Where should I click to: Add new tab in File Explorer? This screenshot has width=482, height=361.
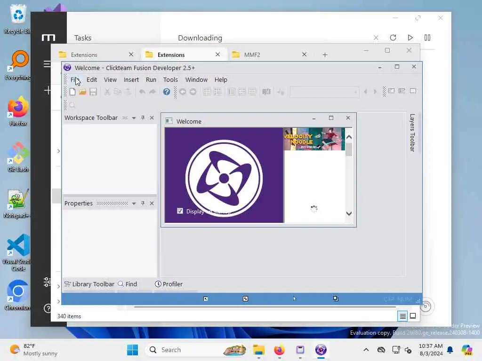point(325,55)
